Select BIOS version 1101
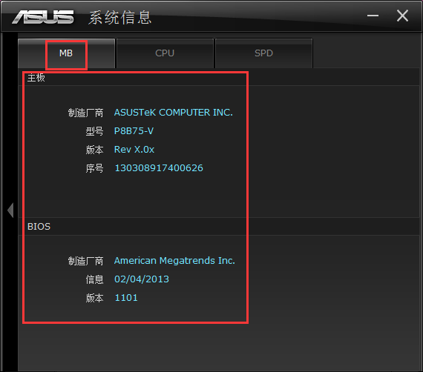The width and height of the screenshot is (423, 372). click(x=126, y=298)
